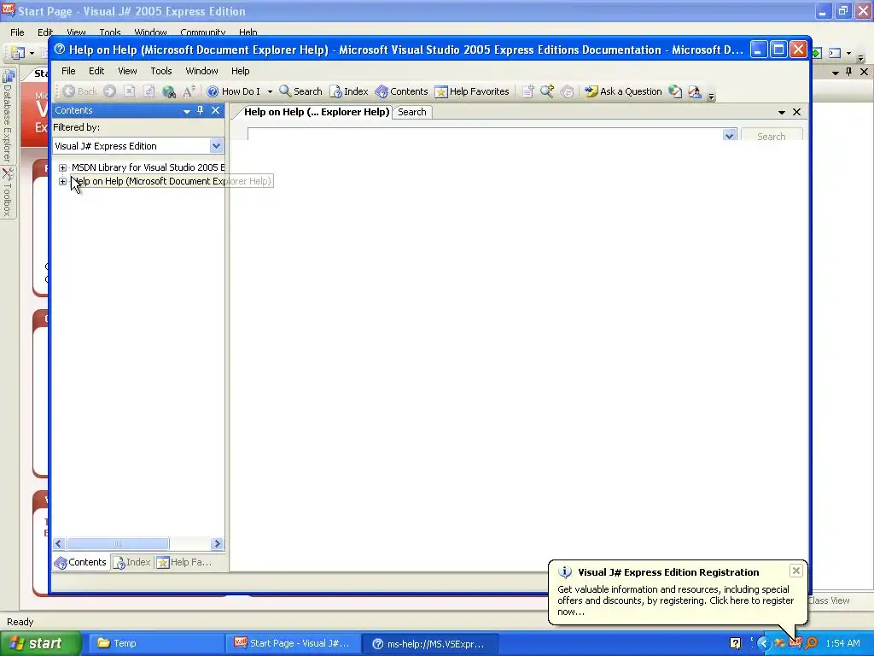Click New Project icon in Visual J# toolbar
Viewport: 874px width, 656px height.
[x=18, y=53]
